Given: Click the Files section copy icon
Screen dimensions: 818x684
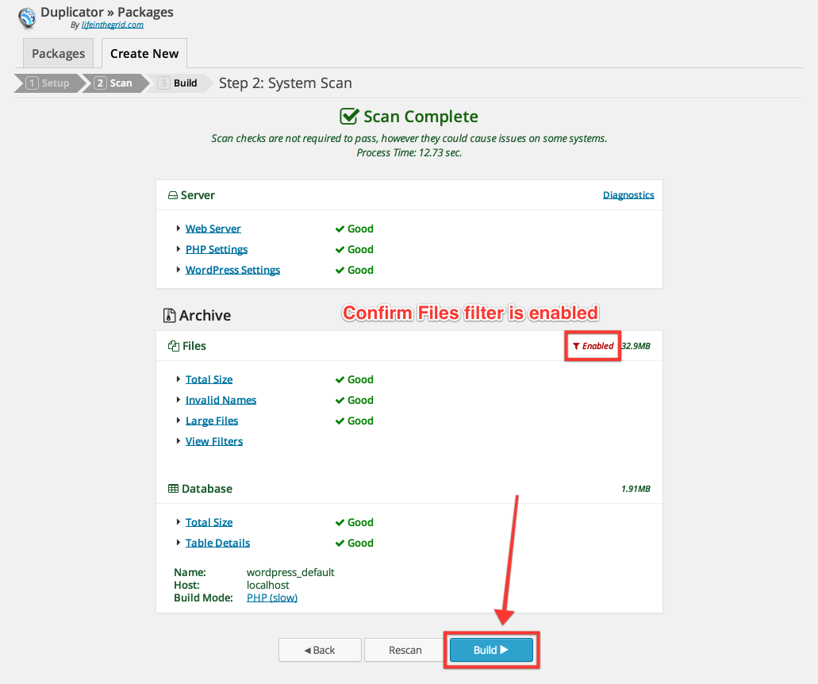Looking at the screenshot, I should point(174,346).
